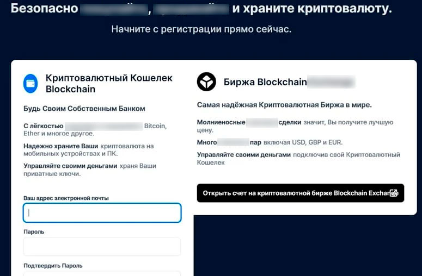Click the blue wallet icon
This screenshot has width=422, height=276.
30,84
